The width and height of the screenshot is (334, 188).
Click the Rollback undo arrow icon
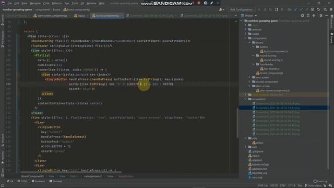[318, 9]
